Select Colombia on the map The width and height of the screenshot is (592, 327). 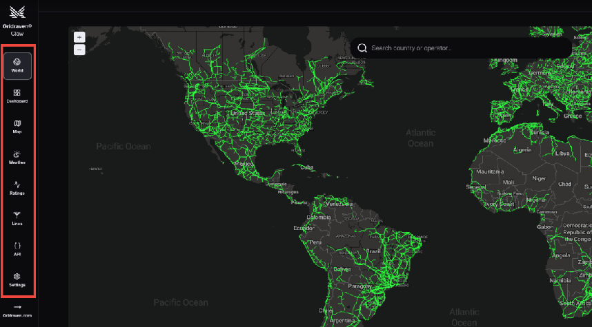point(319,217)
